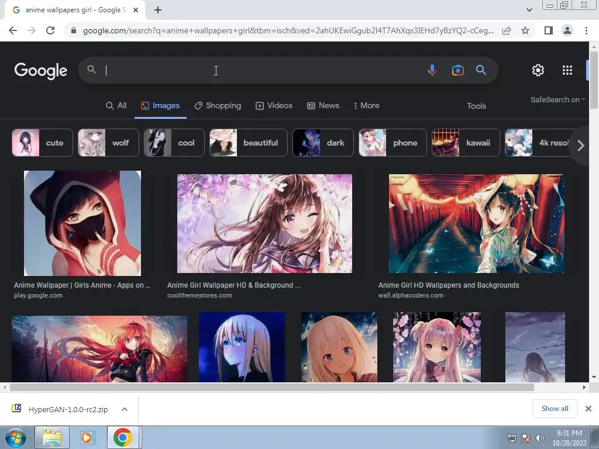Expand HyperGAN download options arrow
The height and width of the screenshot is (449, 599).
click(x=125, y=409)
